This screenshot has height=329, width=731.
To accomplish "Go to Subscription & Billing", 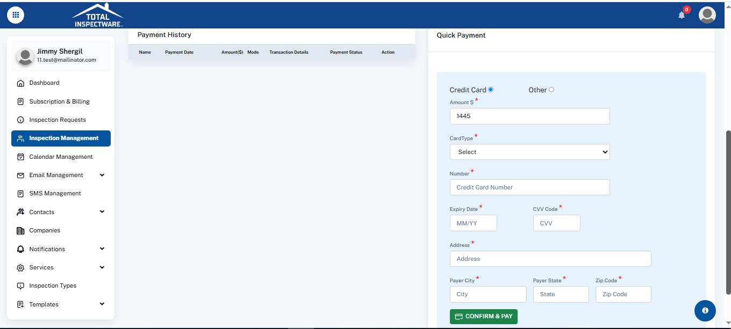I will (x=59, y=101).
